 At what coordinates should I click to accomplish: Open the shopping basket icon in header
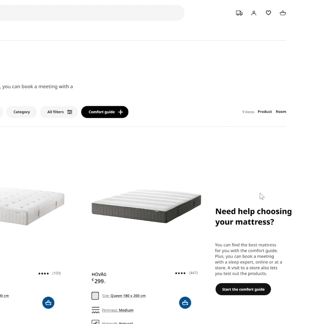pos(283,13)
